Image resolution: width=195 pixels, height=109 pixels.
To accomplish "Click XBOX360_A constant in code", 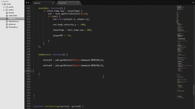I will click(x=96, y=60).
